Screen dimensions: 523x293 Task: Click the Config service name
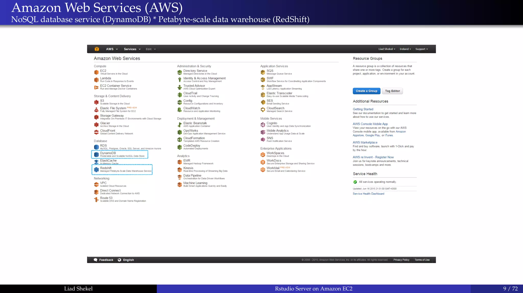pos(188,101)
